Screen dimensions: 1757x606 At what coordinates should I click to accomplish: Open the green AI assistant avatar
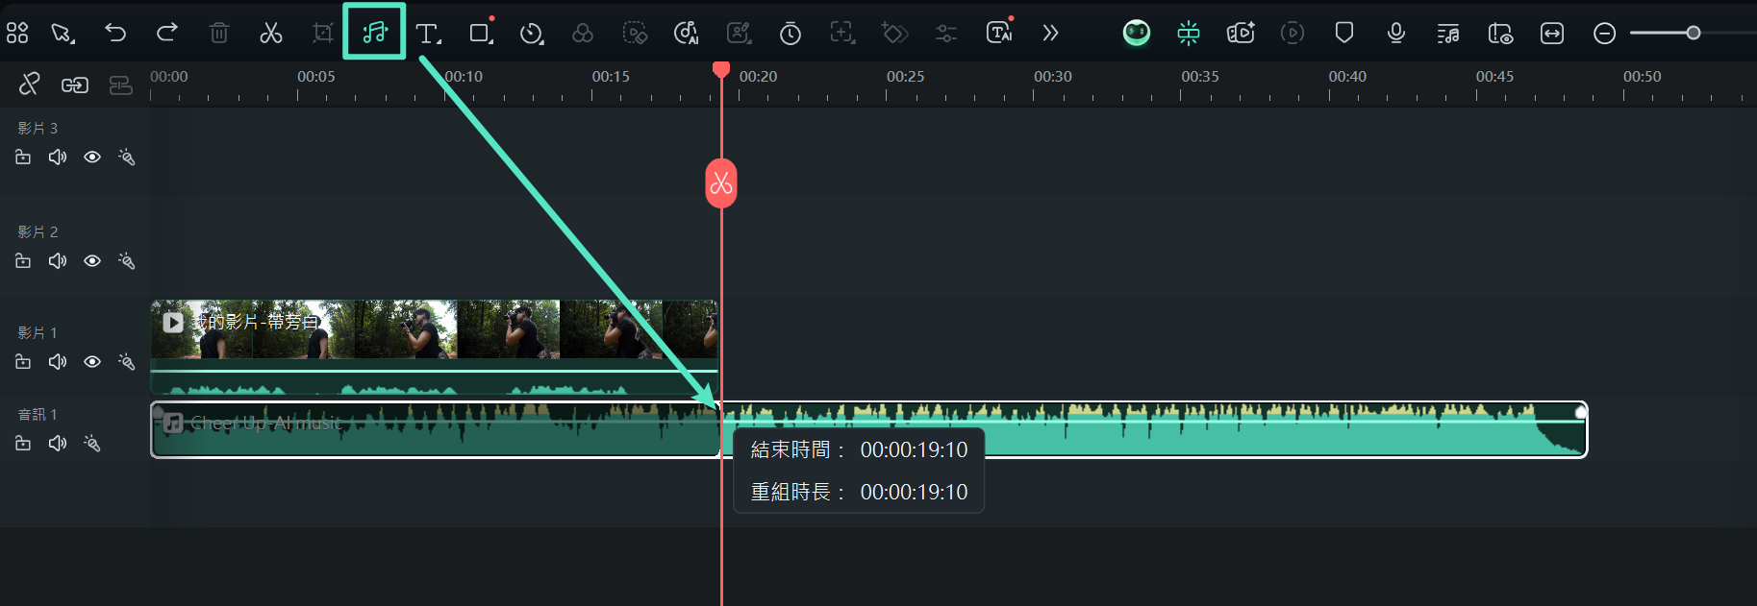[x=1137, y=34]
